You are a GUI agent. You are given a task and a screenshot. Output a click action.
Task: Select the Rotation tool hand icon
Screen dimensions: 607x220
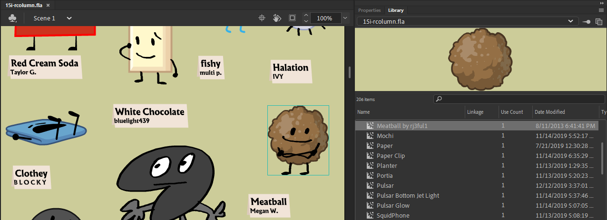coord(277,18)
